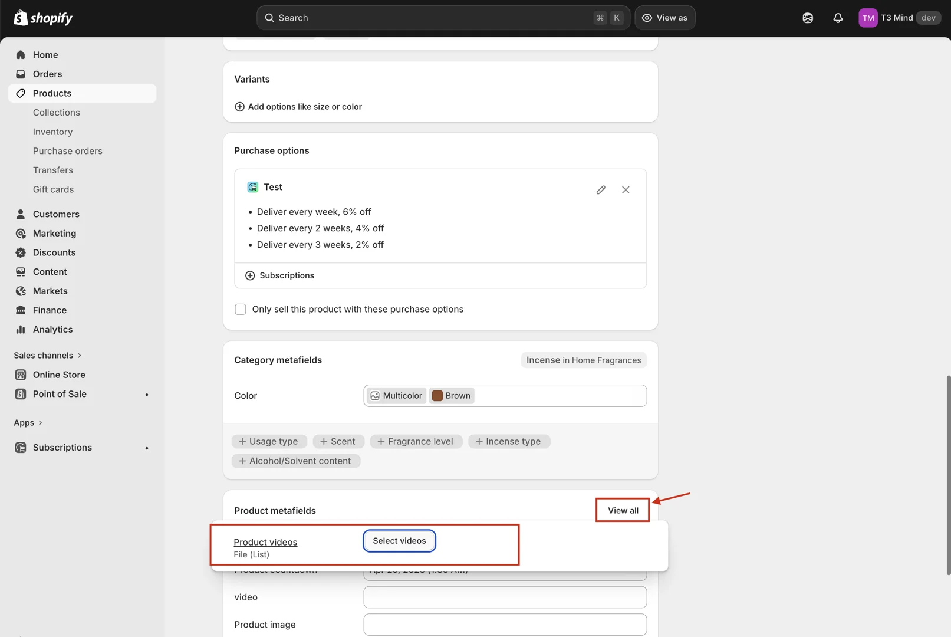Go to Products menu item
Image resolution: width=951 pixels, height=637 pixels.
pos(83,93)
